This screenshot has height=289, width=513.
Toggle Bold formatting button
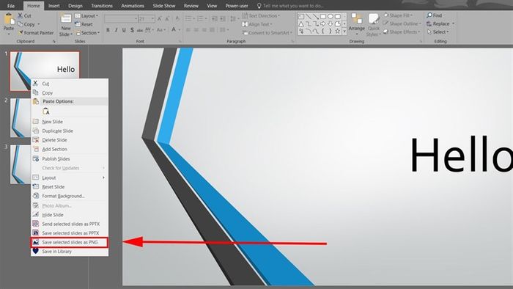coord(108,30)
